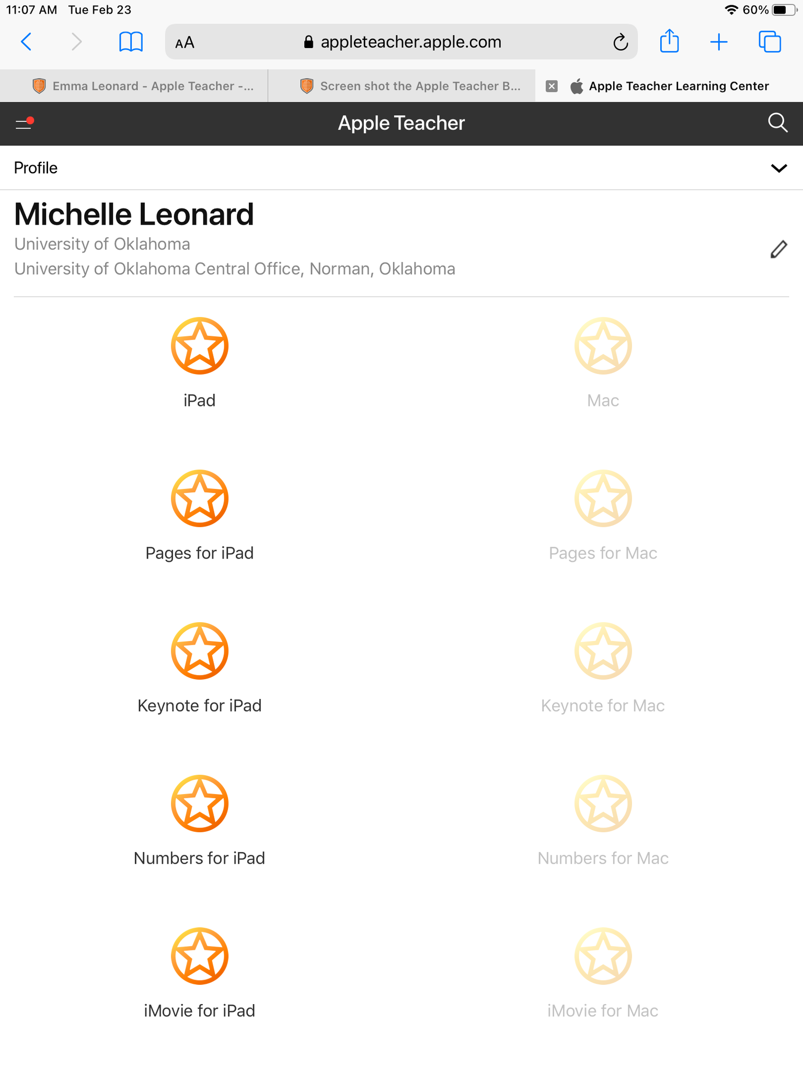Tap the Safari back arrow
Viewport: 803px width, 1070px height.
click(x=26, y=42)
